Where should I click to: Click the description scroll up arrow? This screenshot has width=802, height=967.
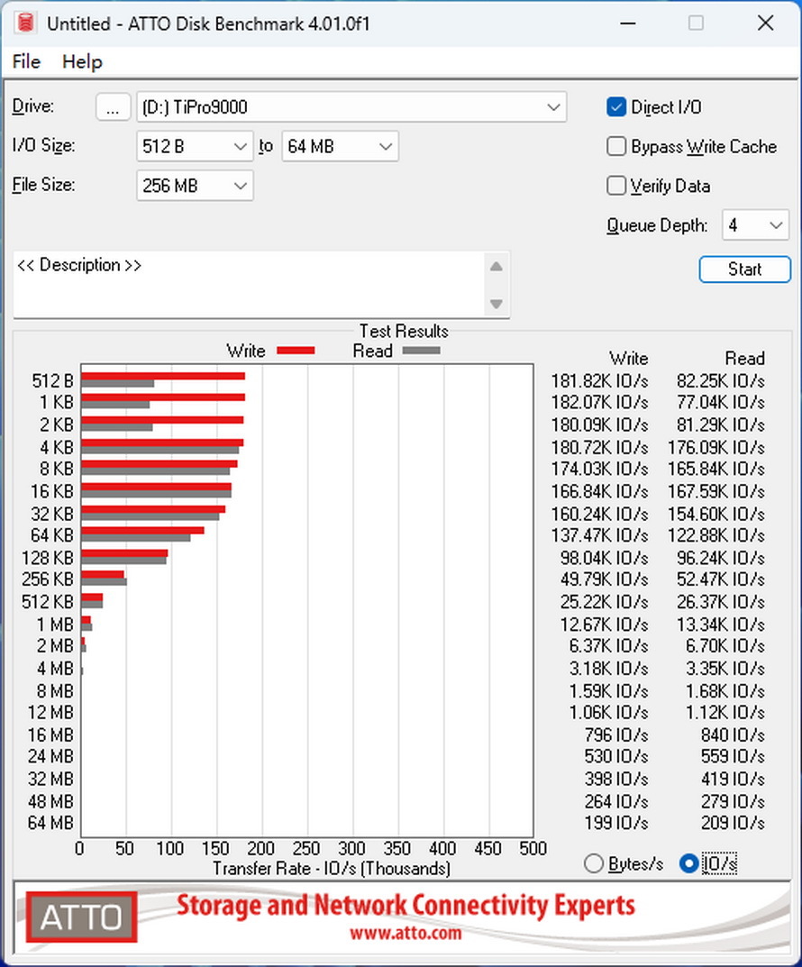[497, 267]
